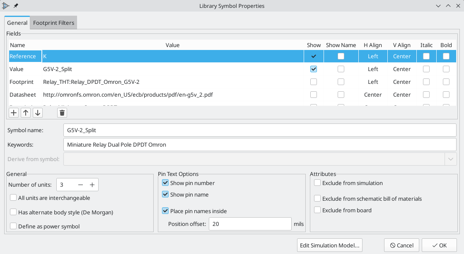Toggle Show checkbox for Value field
464x254 pixels.
(313, 69)
